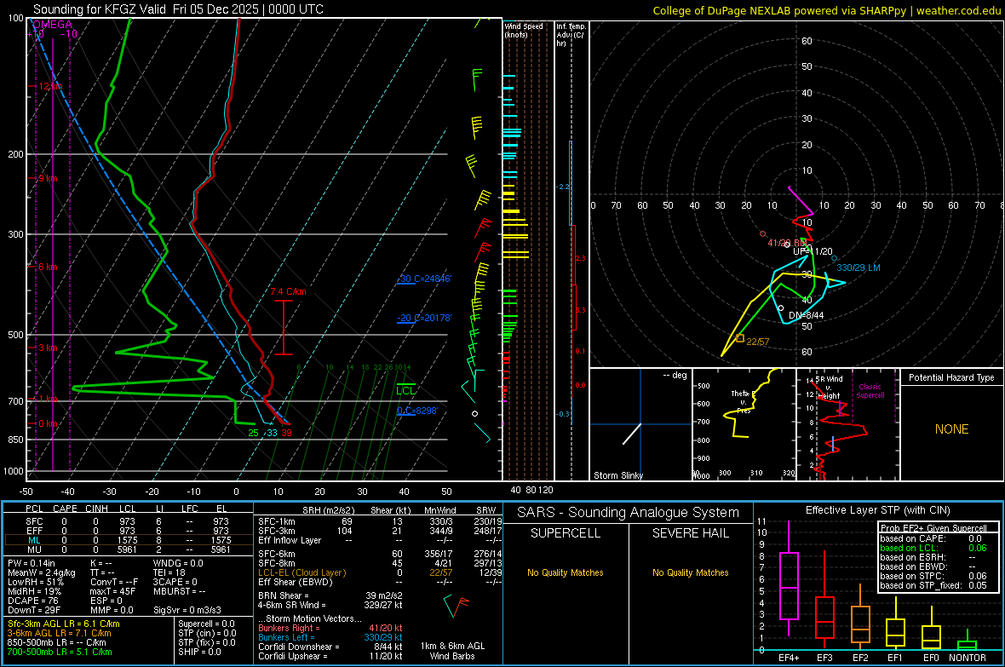The image size is (1005, 667).
Task: Click the 0 C=8298' freezing level label
Action: click(417, 411)
